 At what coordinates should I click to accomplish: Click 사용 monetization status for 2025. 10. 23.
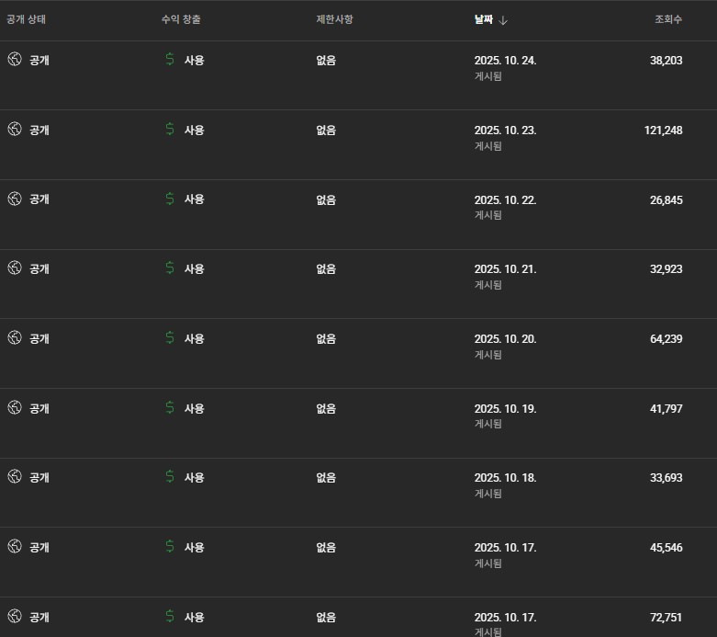[x=194, y=130]
